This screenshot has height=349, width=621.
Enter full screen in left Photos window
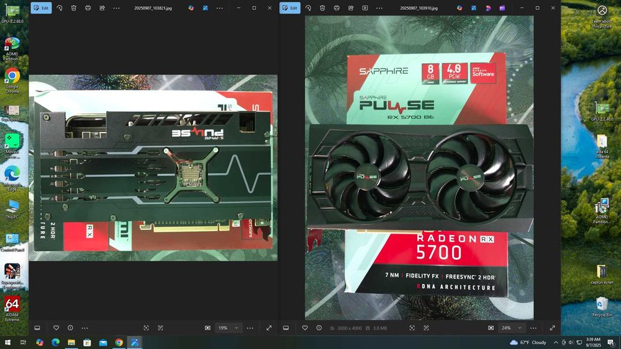[x=269, y=328]
